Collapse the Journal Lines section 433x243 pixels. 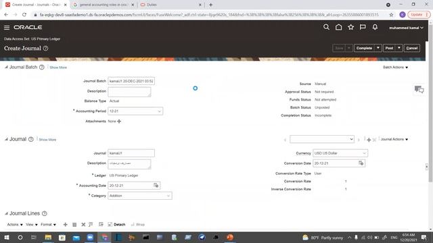6,213
